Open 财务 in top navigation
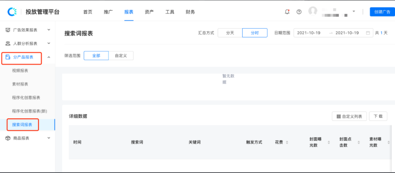 coord(190,12)
